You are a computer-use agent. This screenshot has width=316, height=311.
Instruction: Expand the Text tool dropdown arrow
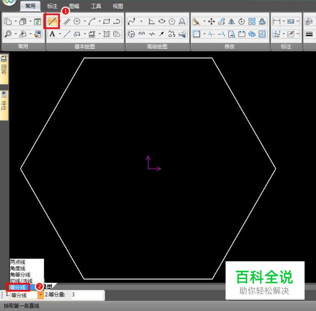[x=60, y=34]
